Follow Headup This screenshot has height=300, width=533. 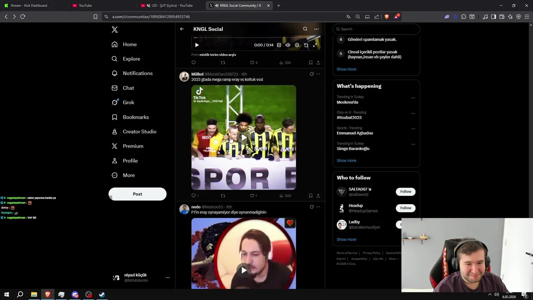tap(406, 208)
